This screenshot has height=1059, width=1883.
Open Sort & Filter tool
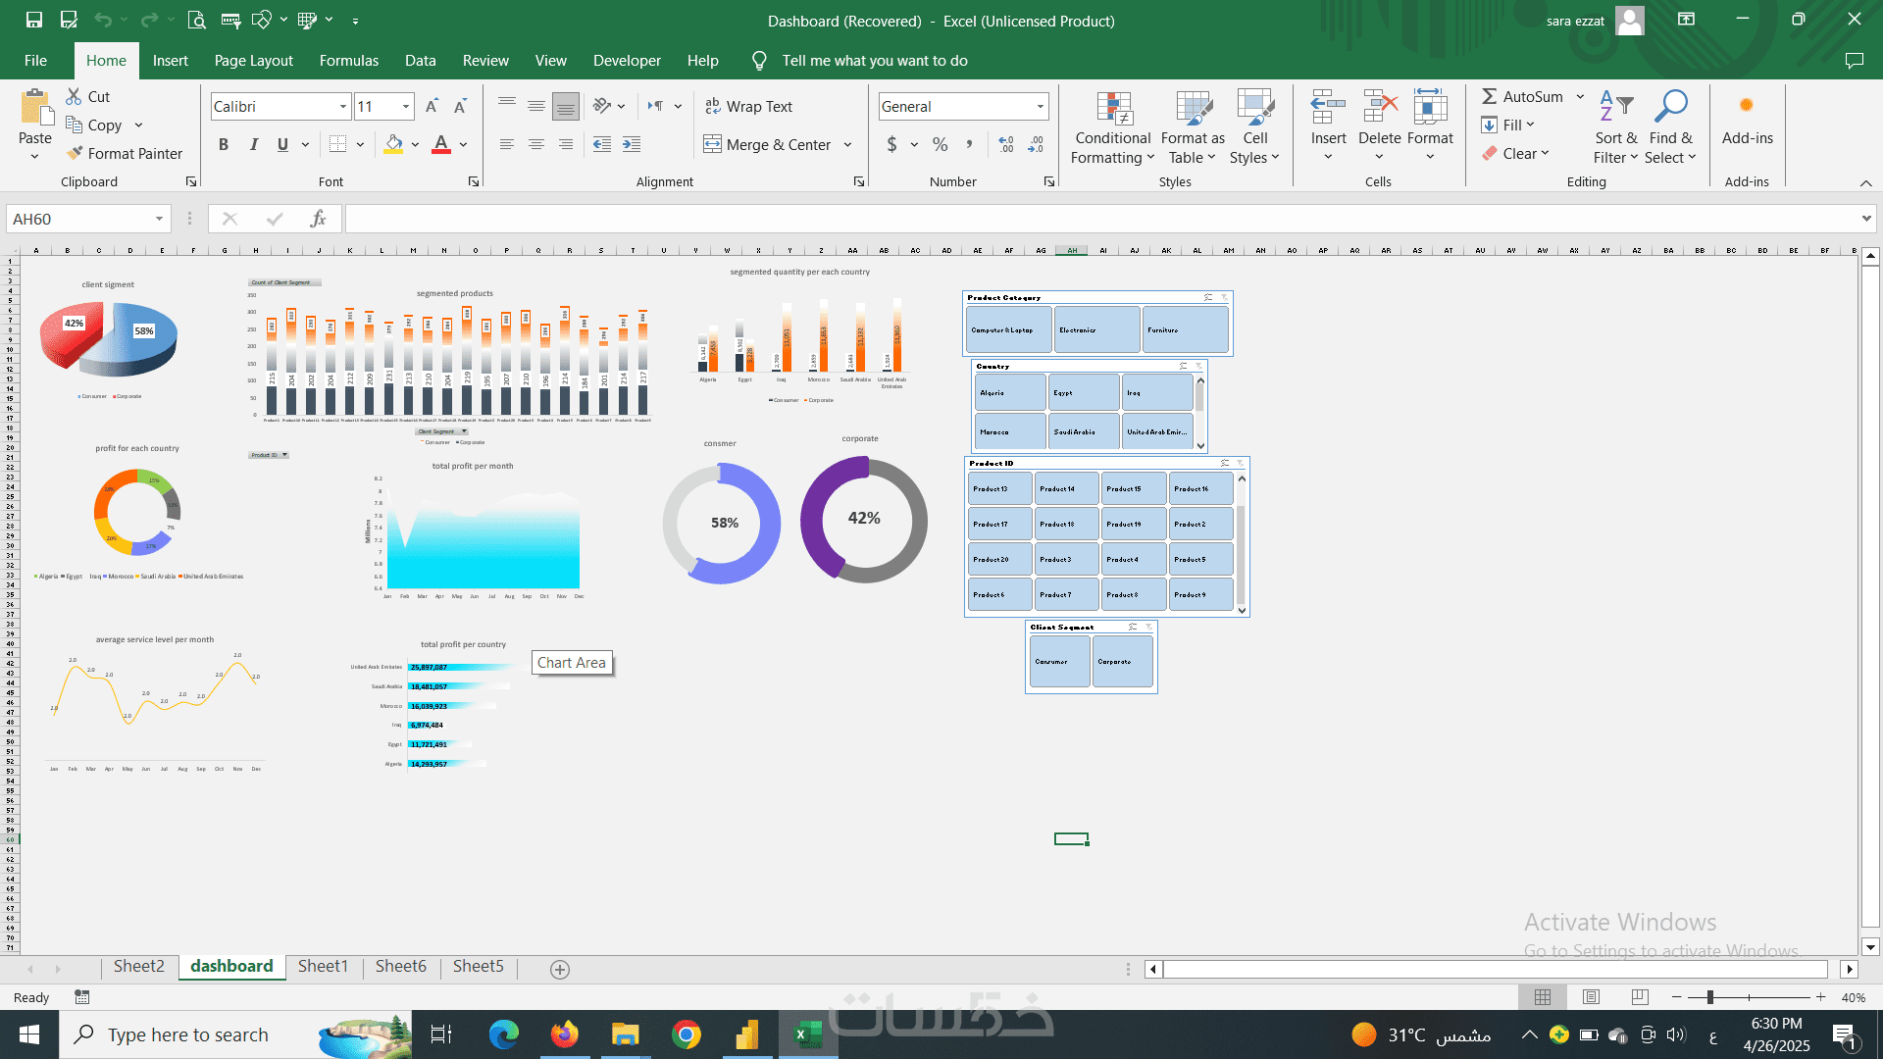[1615, 127]
